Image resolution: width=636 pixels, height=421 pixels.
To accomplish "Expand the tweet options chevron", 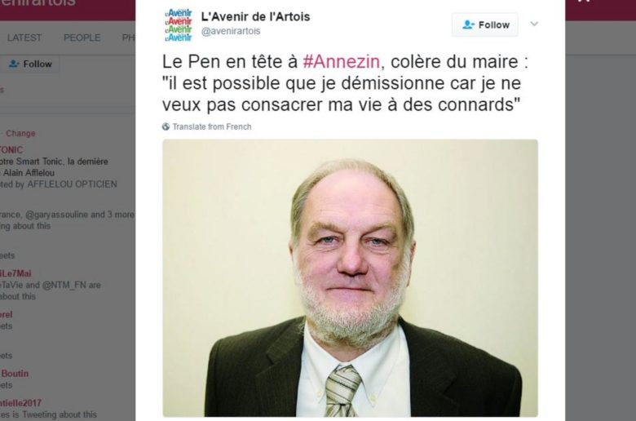I will (534, 24).
